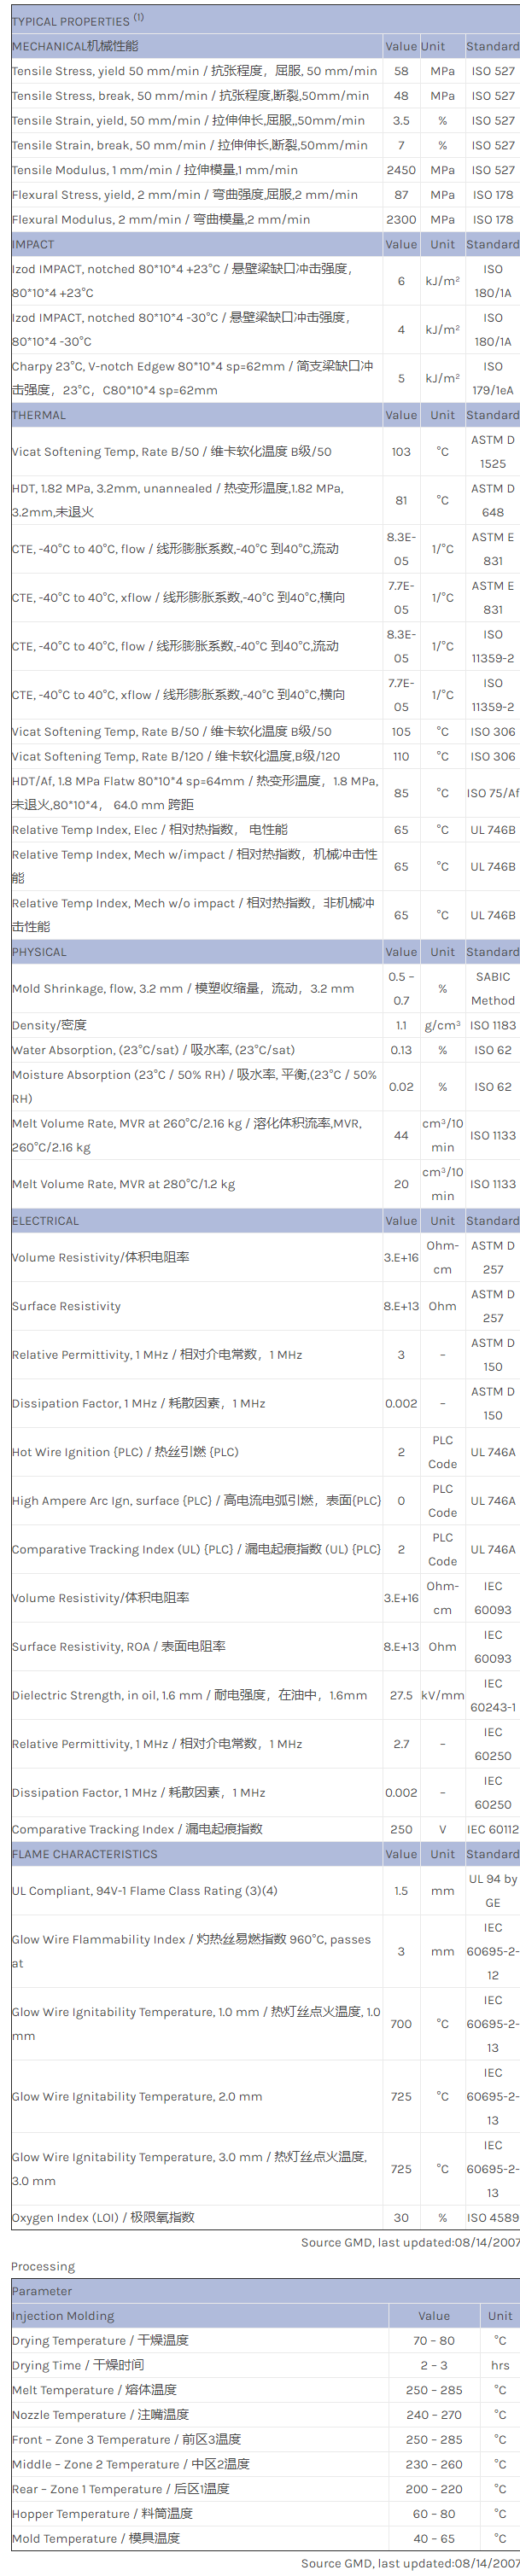Select the Flexural Modulus property row
This screenshot has height=2576, width=520.
click(x=160, y=219)
